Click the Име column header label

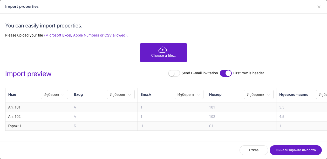[x=12, y=95]
